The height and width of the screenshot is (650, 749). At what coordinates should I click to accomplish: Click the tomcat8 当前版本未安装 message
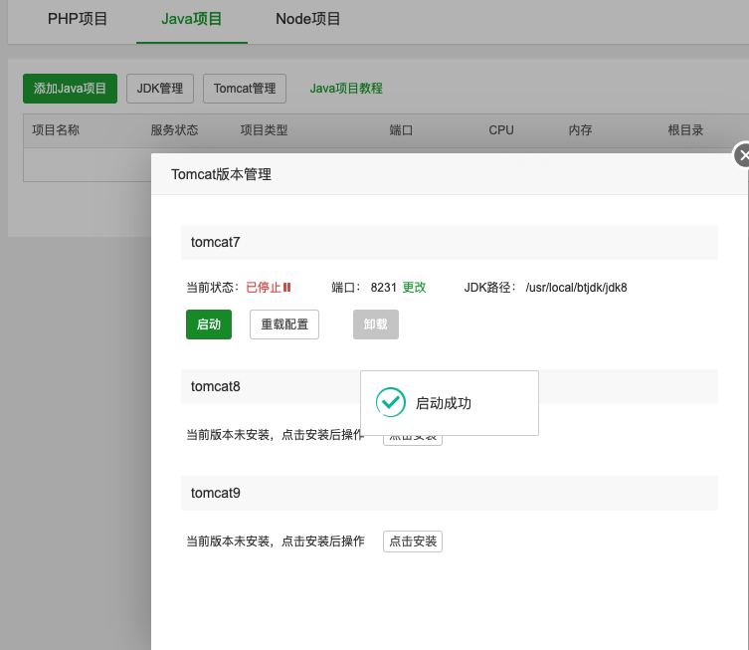(275, 435)
